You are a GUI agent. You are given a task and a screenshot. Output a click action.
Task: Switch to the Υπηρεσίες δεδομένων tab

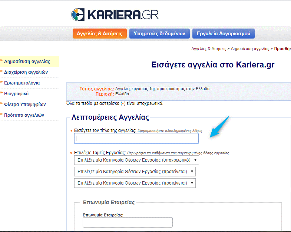pyautogui.click(x=159, y=33)
